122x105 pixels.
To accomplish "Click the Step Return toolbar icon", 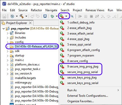I will click(x=114, y=16).
